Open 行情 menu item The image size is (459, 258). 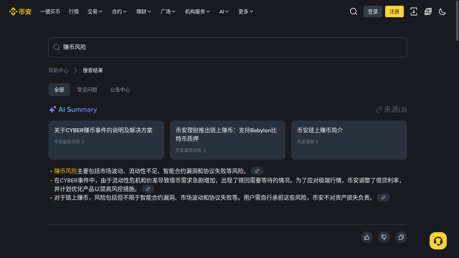tap(74, 11)
